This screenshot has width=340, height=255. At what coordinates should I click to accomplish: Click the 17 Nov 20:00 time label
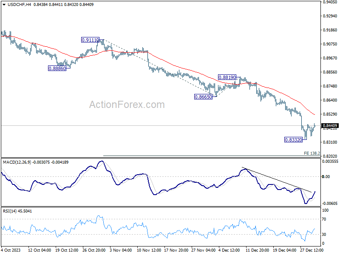(x=176, y=250)
